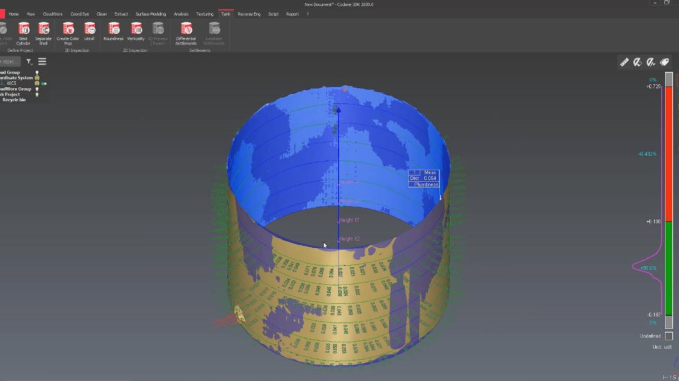Expand the CloudWorx Group tree node
The width and height of the screenshot is (679, 381).
[15, 89]
